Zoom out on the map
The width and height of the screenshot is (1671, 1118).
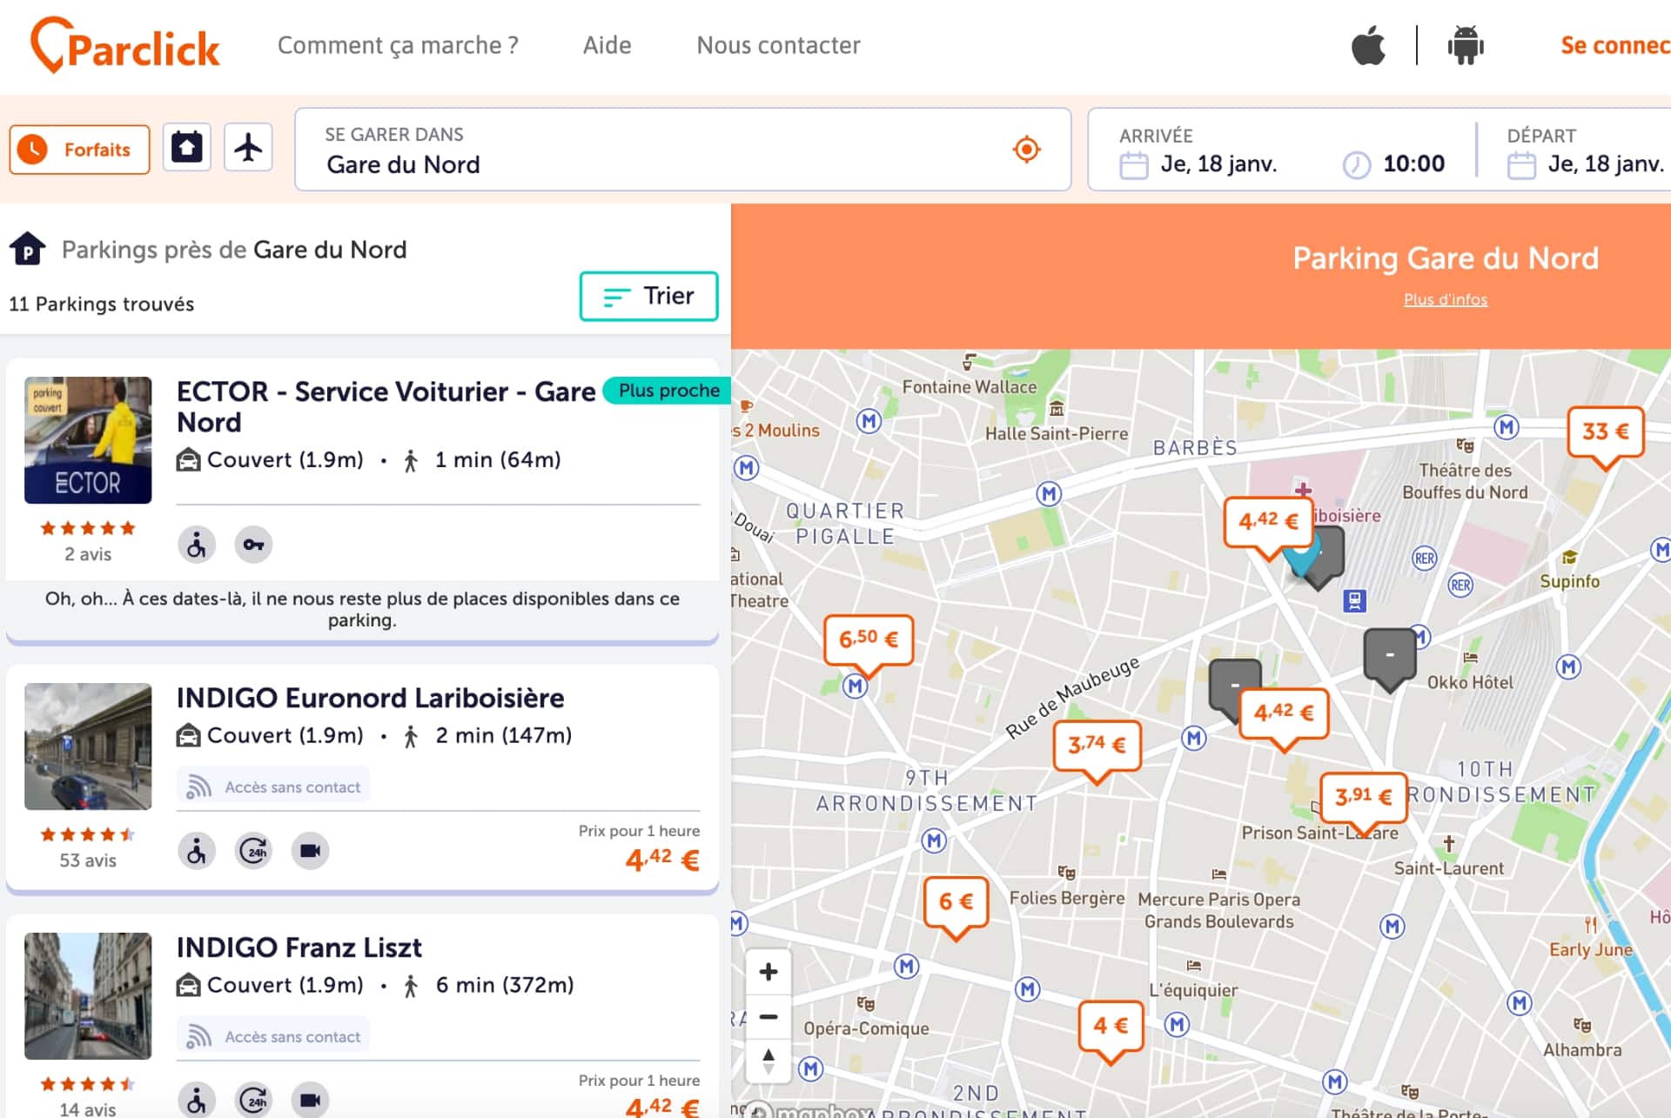pos(768,1016)
